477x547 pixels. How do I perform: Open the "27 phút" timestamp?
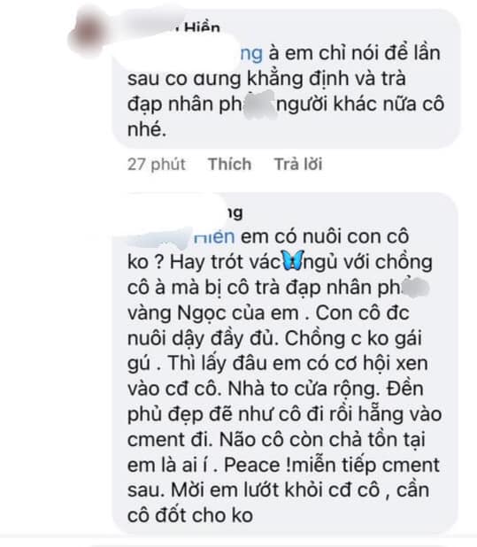point(157,164)
